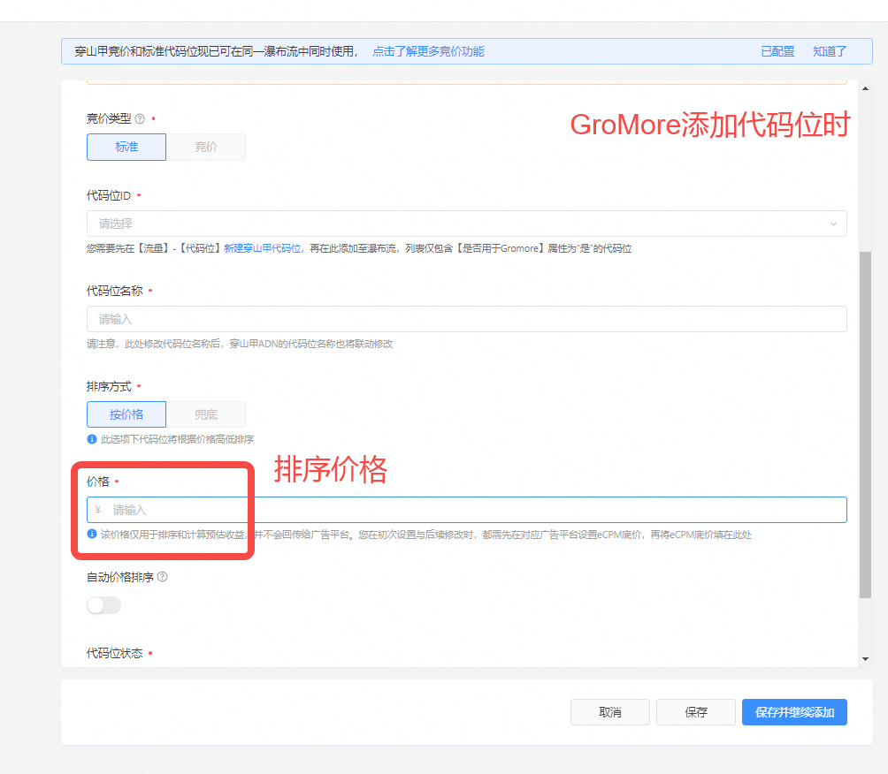Enable the 自动价格排序 switch
888x774 pixels.
103,605
